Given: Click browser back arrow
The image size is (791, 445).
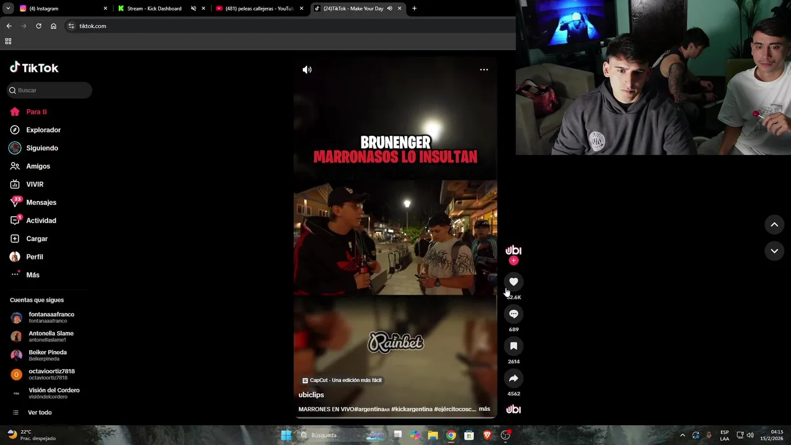Looking at the screenshot, I should pos(9,26).
